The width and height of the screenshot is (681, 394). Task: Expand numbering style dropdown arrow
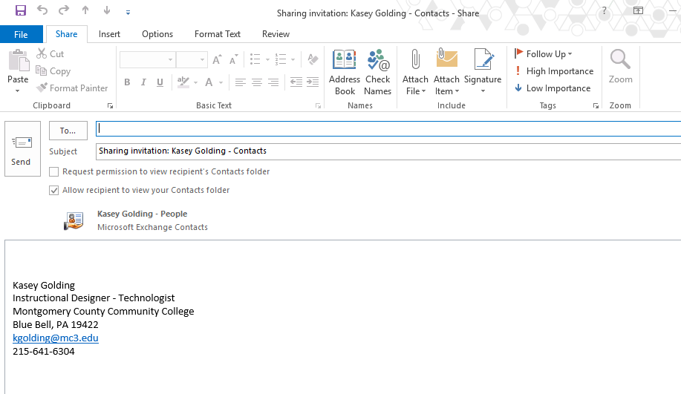pos(293,60)
